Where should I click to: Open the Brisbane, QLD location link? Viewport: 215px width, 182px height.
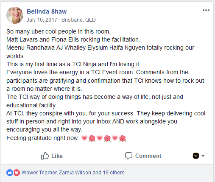(x=78, y=20)
